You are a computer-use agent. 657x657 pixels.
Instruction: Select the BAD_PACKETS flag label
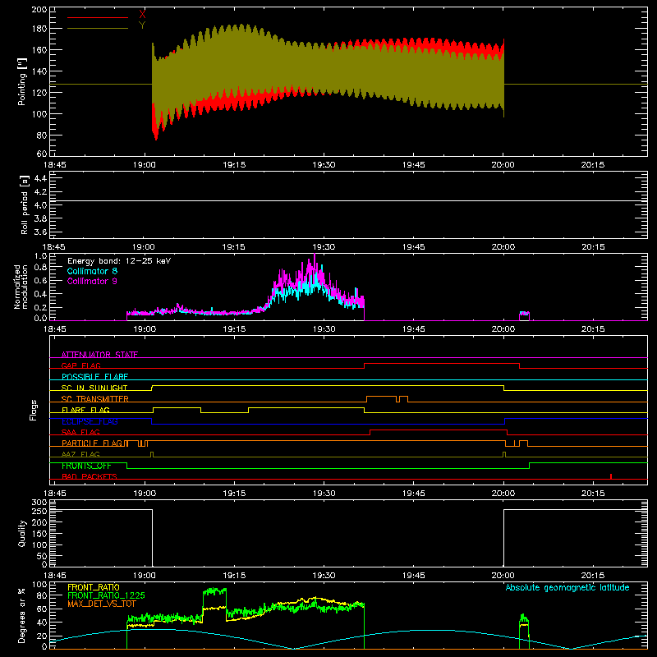click(90, 476)
